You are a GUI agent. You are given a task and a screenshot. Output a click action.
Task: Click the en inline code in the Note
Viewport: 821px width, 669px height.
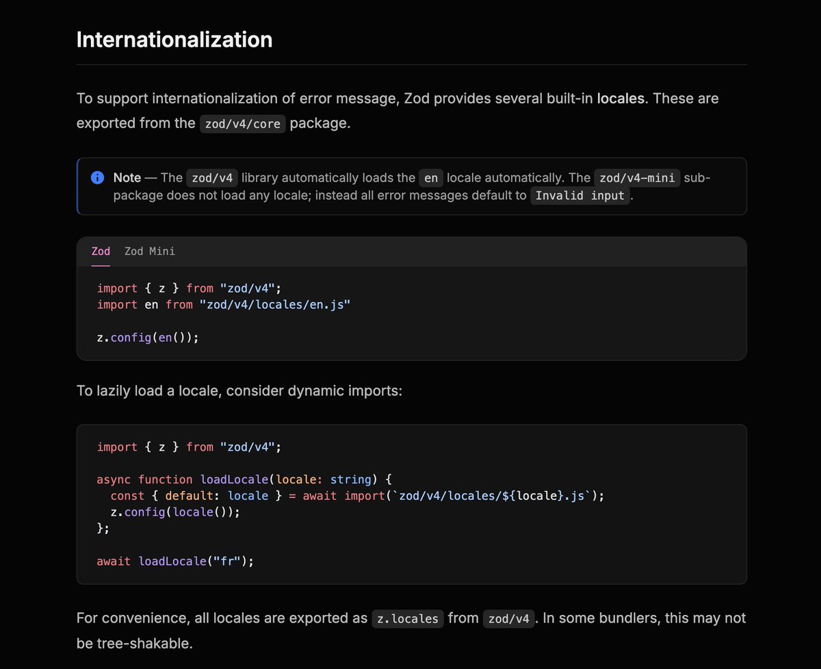coord(431,178)
